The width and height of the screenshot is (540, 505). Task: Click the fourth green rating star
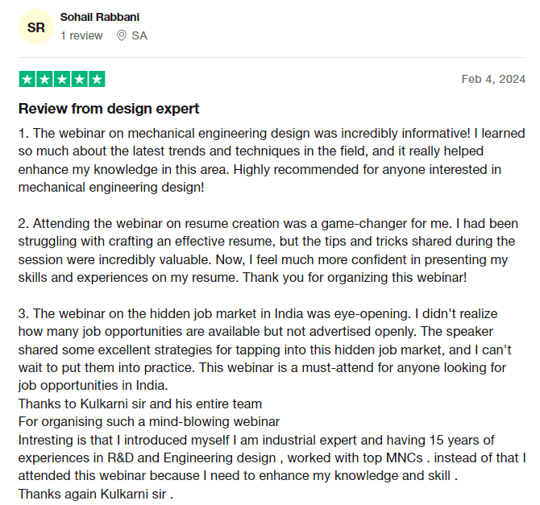80,79
